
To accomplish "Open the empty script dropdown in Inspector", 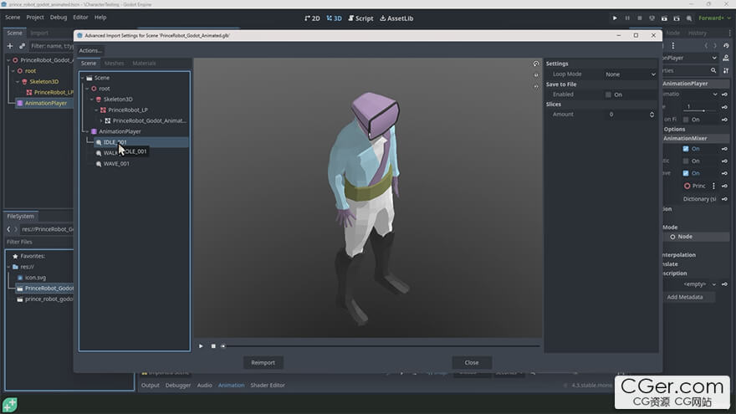I will tap(699, 284).
